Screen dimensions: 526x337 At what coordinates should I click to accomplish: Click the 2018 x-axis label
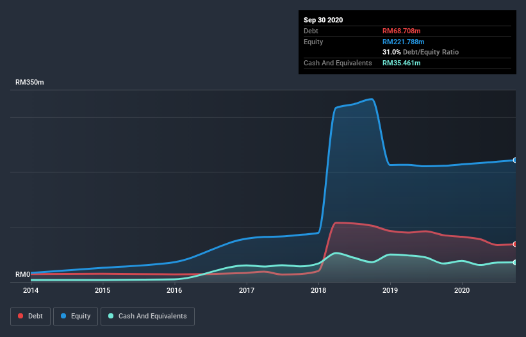318,290
